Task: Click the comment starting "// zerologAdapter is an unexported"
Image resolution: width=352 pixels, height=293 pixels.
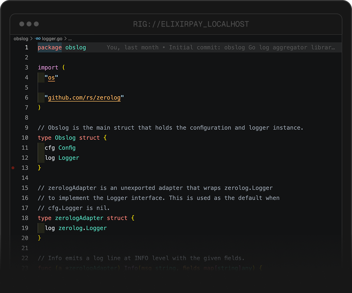Action: 155,188
